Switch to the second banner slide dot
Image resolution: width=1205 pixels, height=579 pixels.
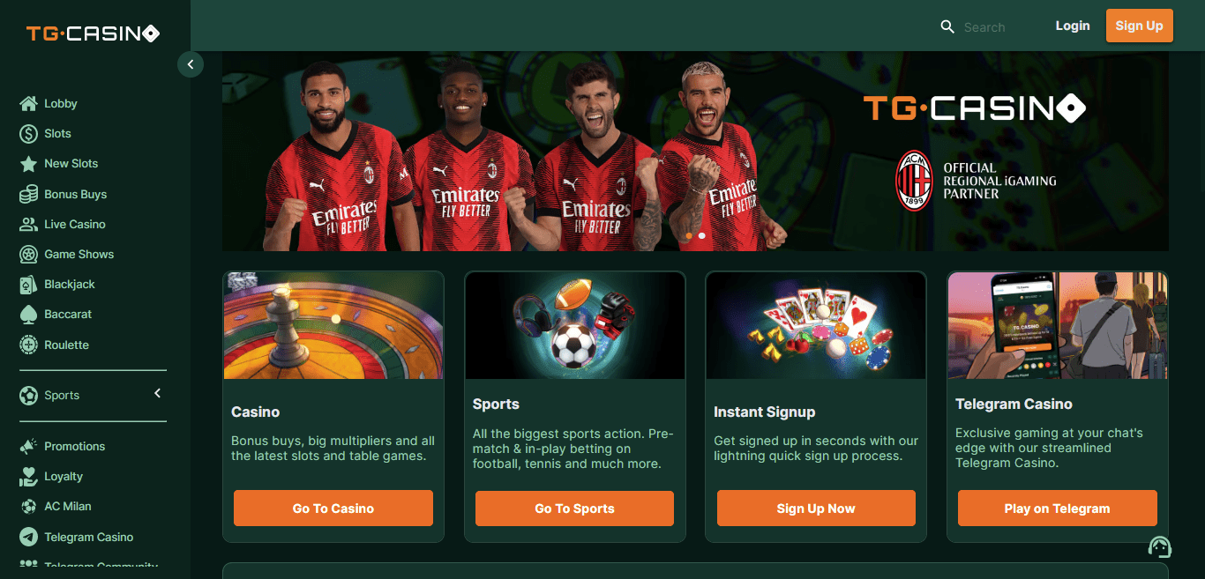(x=702, y=235)
